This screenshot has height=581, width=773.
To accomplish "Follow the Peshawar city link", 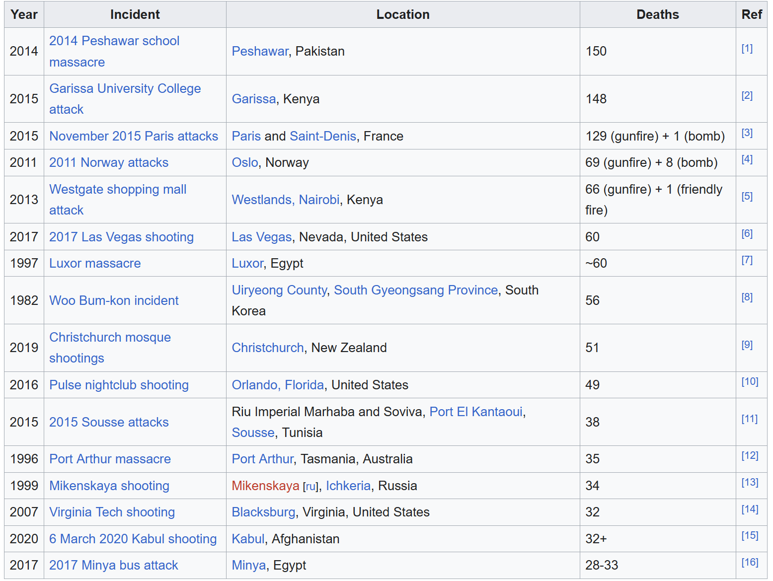I will (x=260, y=51).
